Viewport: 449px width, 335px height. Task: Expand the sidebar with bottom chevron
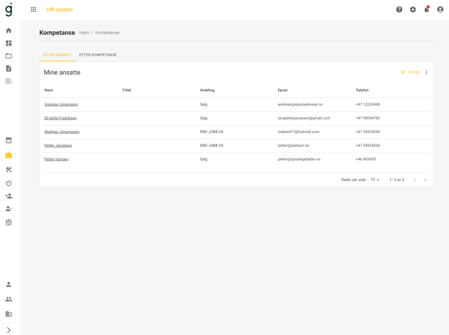[x=9, y=330]
